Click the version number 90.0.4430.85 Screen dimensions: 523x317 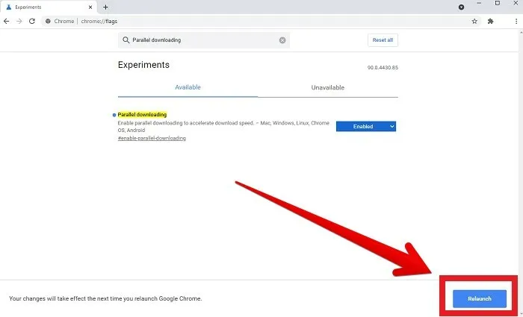[x=383, y=68]
